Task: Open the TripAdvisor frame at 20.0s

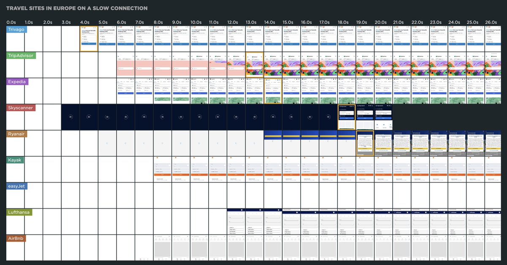Action: 383,65
